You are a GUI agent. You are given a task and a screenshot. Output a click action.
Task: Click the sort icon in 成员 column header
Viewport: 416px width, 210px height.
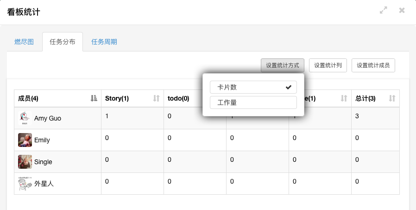pos(94,98)
